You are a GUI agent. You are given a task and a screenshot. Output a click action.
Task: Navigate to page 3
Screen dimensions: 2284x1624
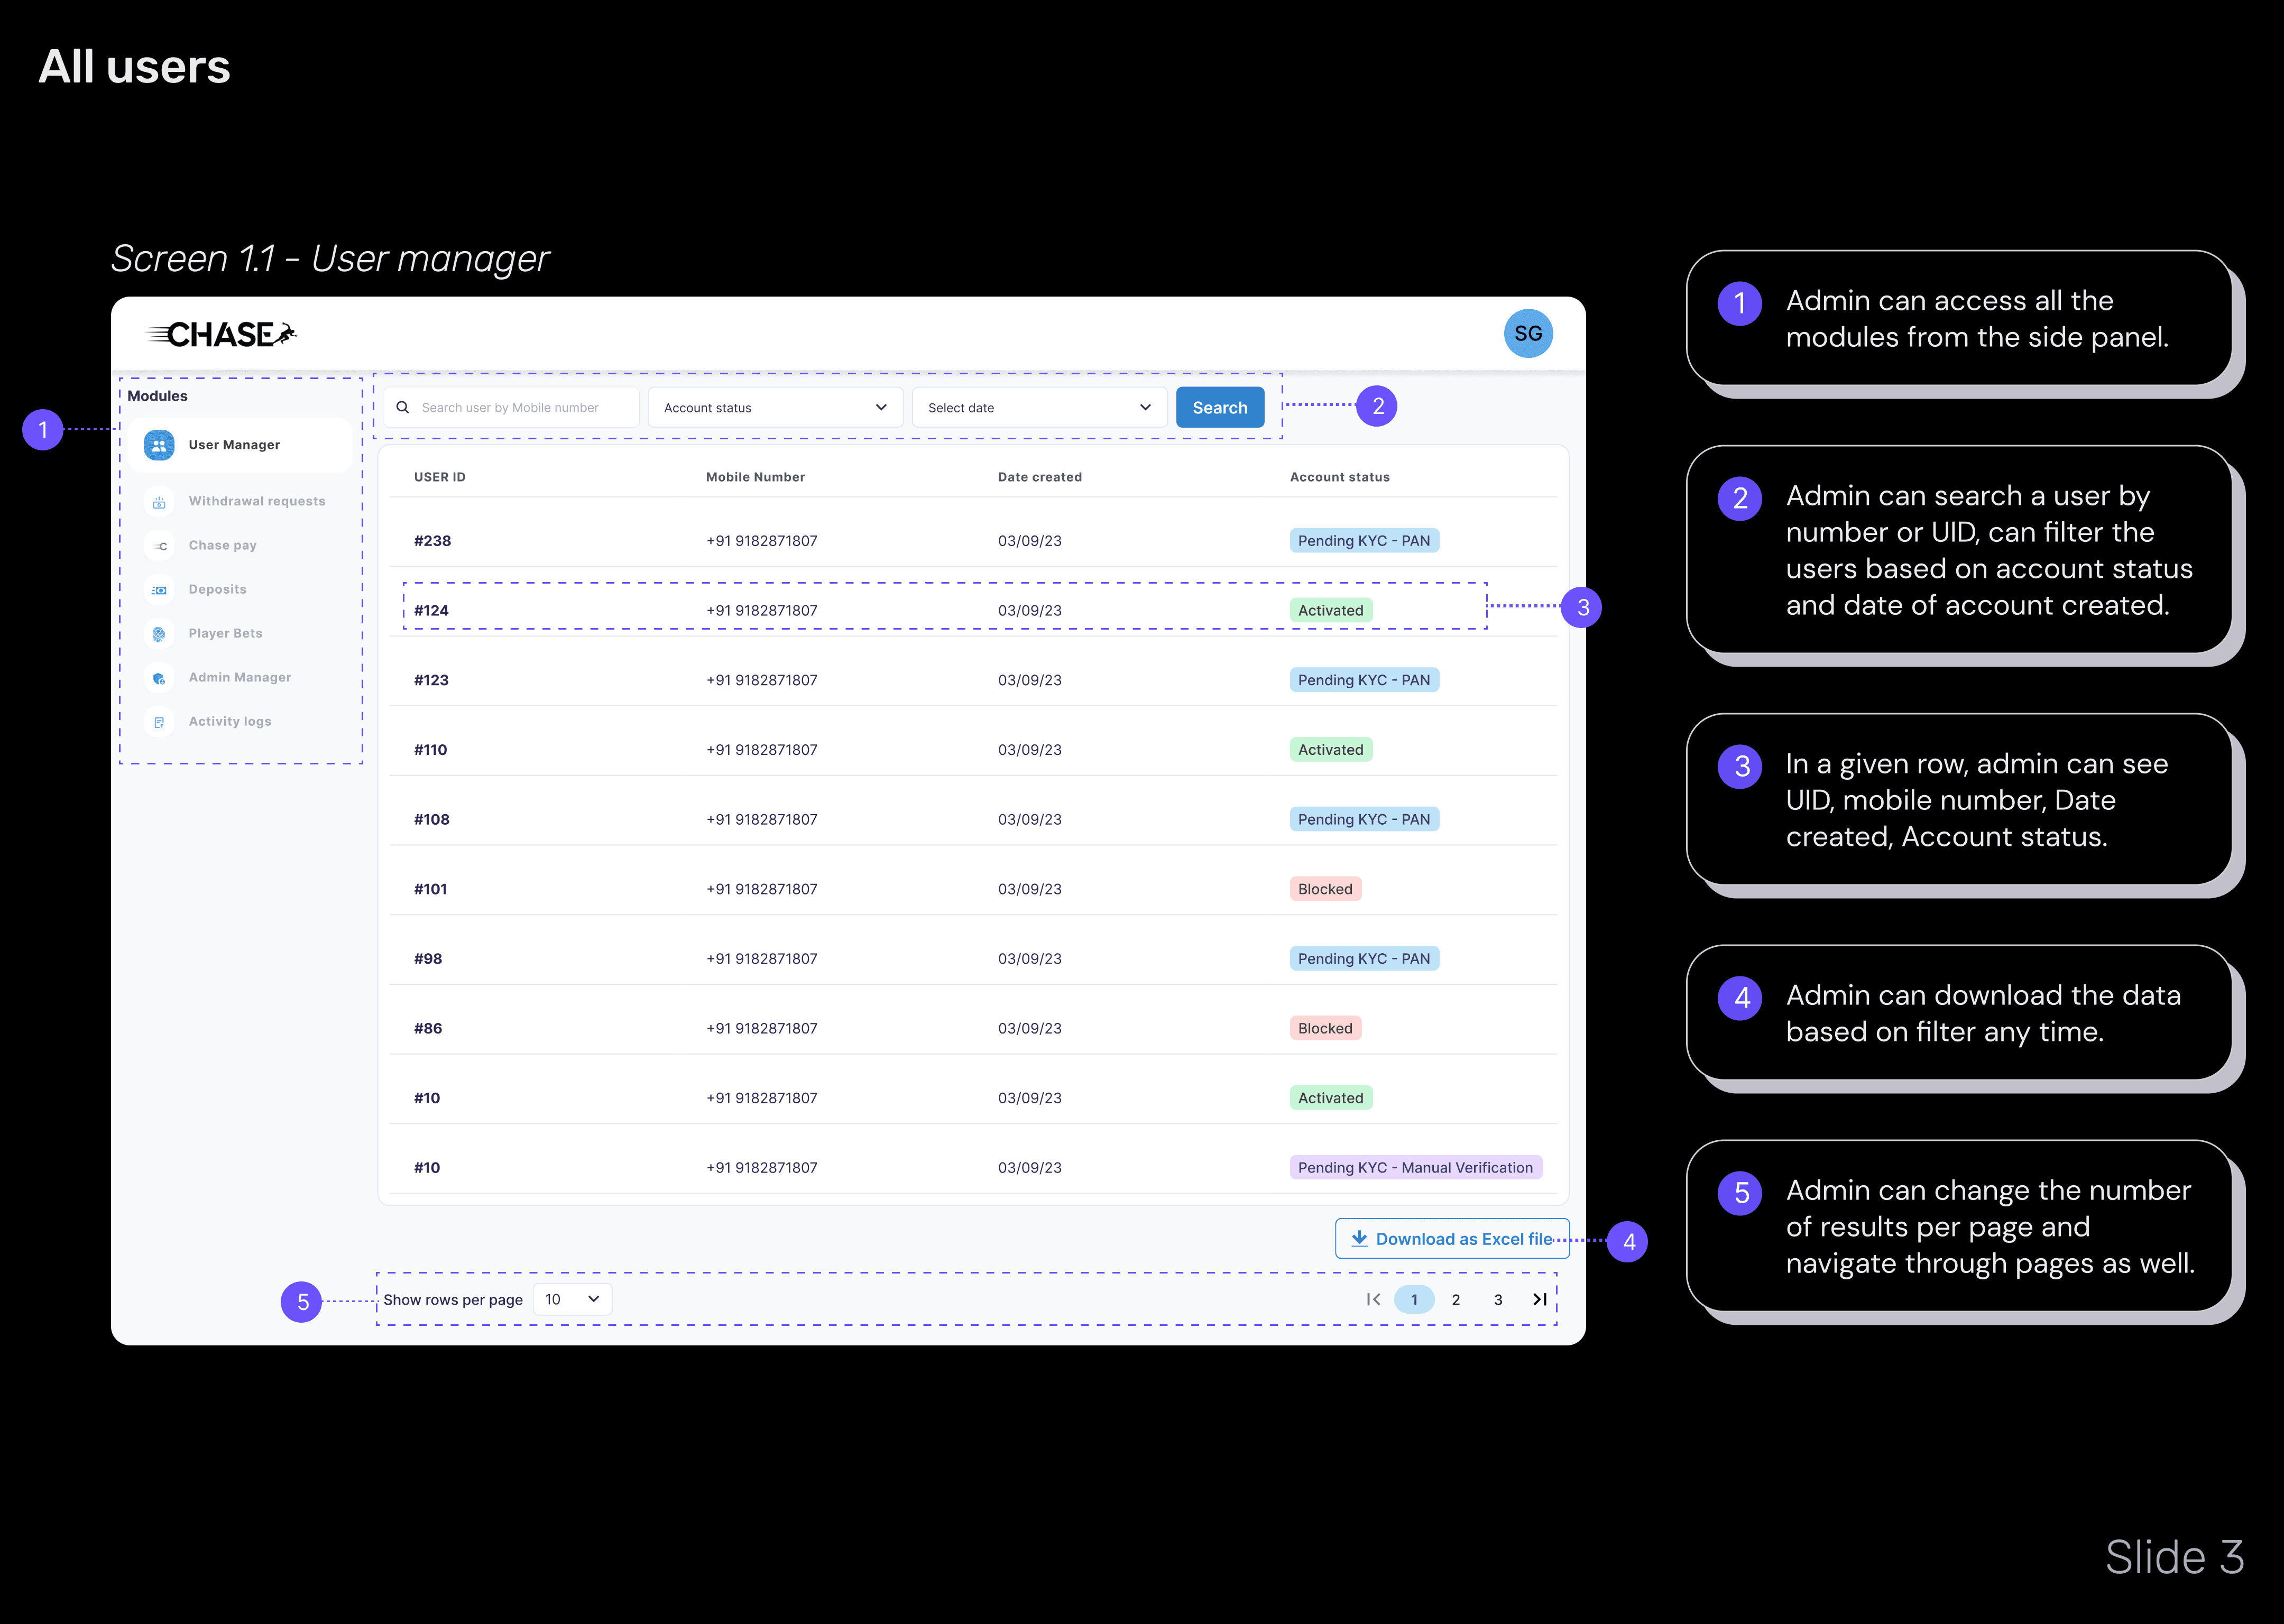click(1498, 1300)
